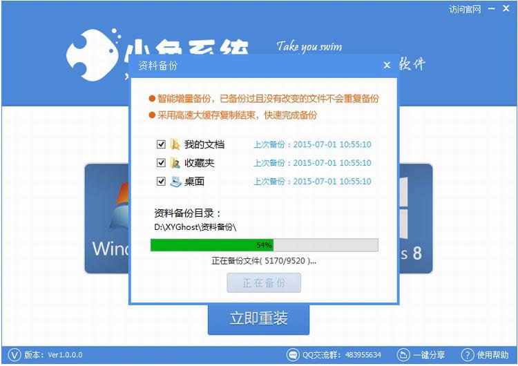Image resolution: width=518 pixels, height=366 pixels.
Task: Click the QQ chat group icon
Action: [x=293, y=355]
